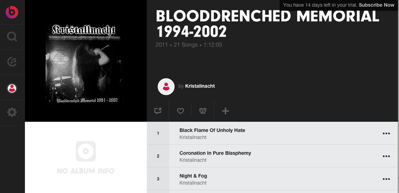Image resolution: width=399 pixels, height=193 pixels.
Task: Open the profile icon in sidebar
Action: [12, 88]
